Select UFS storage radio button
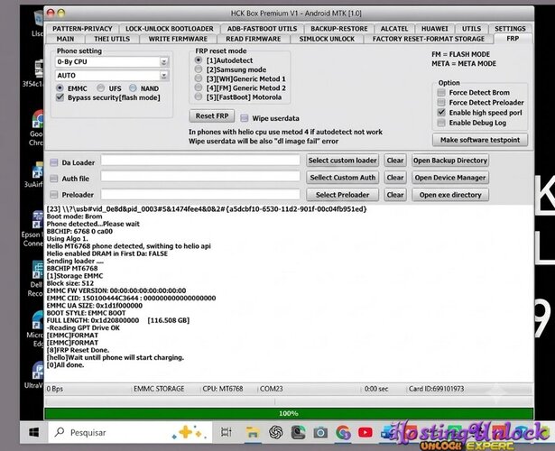This screenshot has height=451, width=555. (x=101, y=88)
